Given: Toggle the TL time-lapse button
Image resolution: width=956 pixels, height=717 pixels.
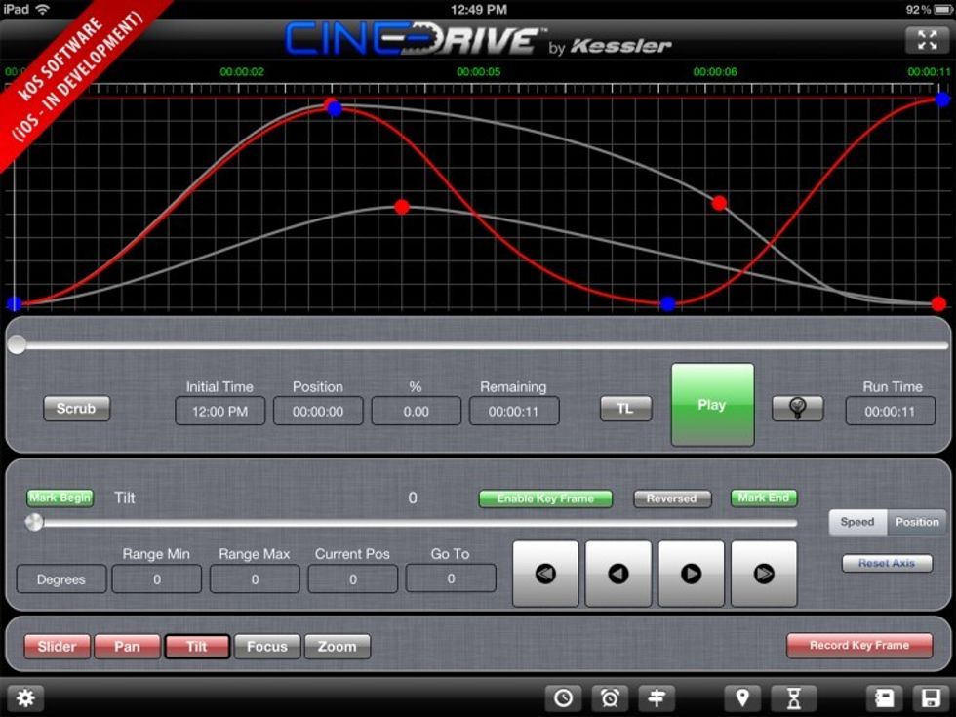Looking at the screenshot, I should pyautogui.click(x=625, y=408).
